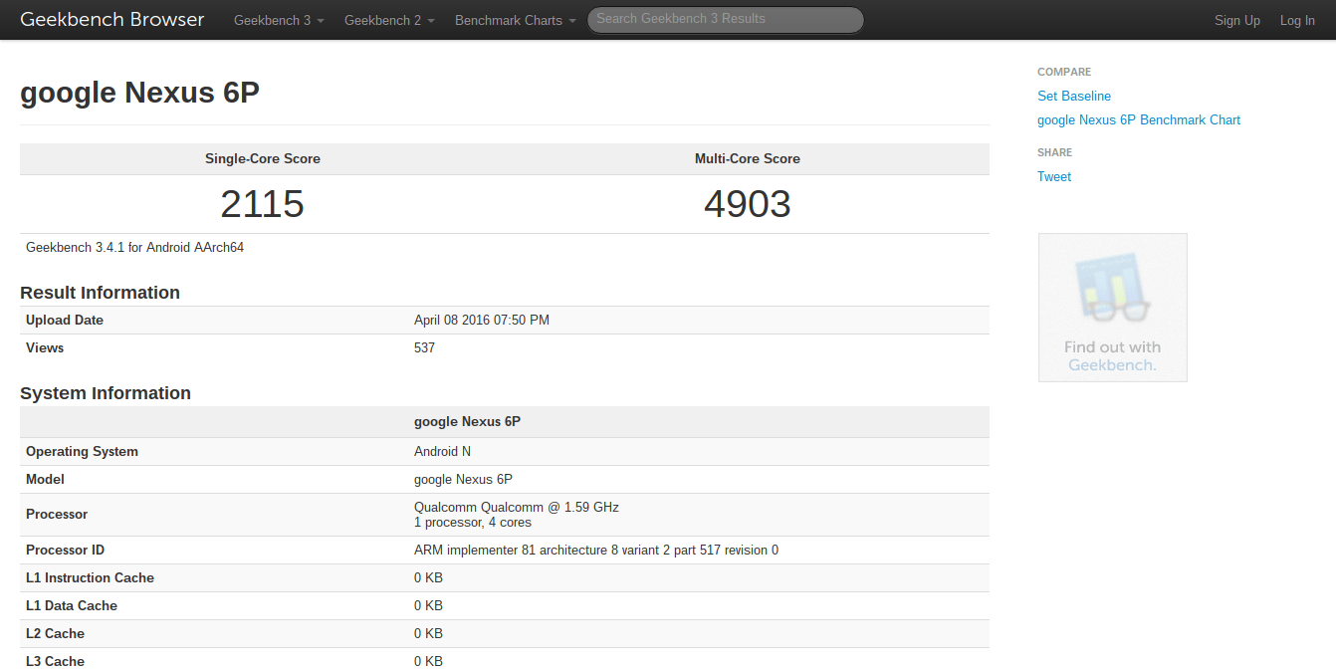The width and height of the screenshot is (1336, 669).
Task: Click the Find out with Geekbench banner
Action: [1112, 308]
